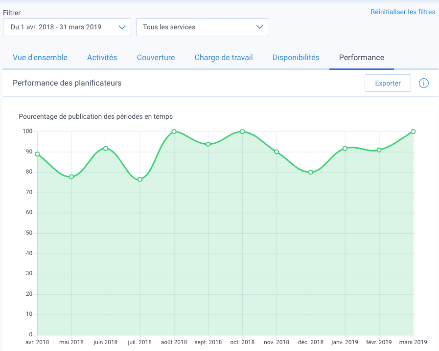The image size is (439, 351).
Task: Select the Charge de travail tab
Action: coord(224,58)
